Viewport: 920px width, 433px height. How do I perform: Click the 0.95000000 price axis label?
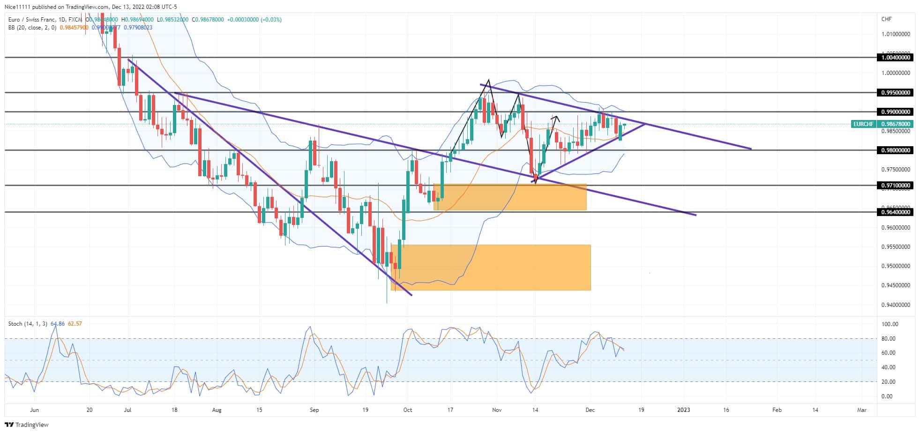(x=896, y=266)
